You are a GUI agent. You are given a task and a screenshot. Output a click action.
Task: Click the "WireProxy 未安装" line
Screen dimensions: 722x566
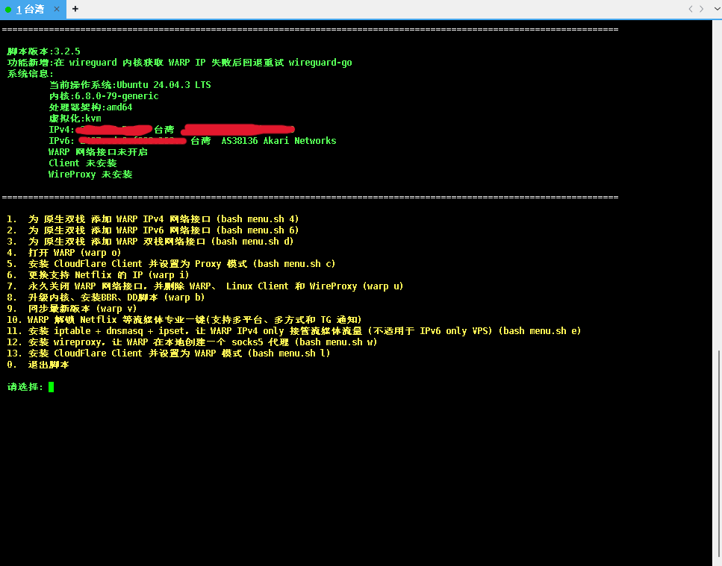(90, 174)
